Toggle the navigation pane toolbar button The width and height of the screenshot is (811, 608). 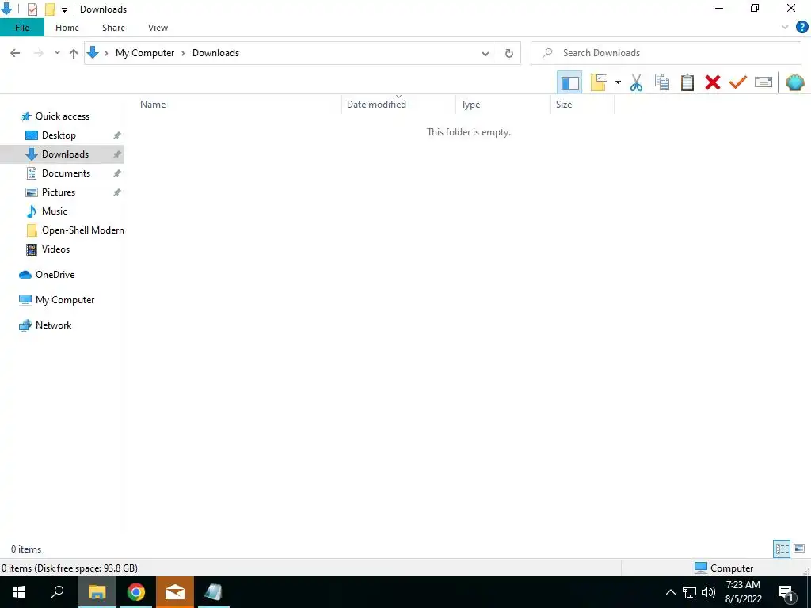(x=569, y=82)
